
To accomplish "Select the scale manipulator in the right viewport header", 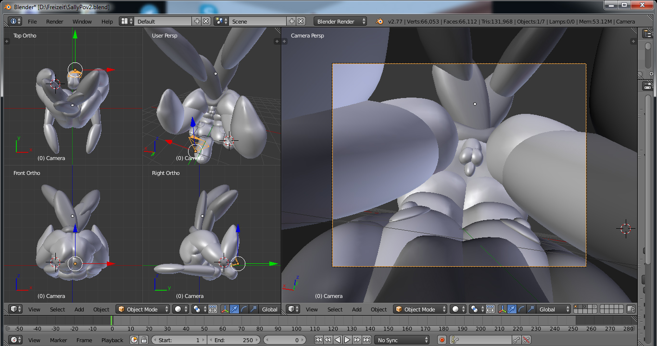I will (x=531, y=309).
